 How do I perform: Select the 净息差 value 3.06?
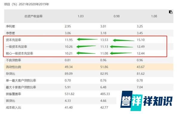pyautogui.click(x=68, y=33)
